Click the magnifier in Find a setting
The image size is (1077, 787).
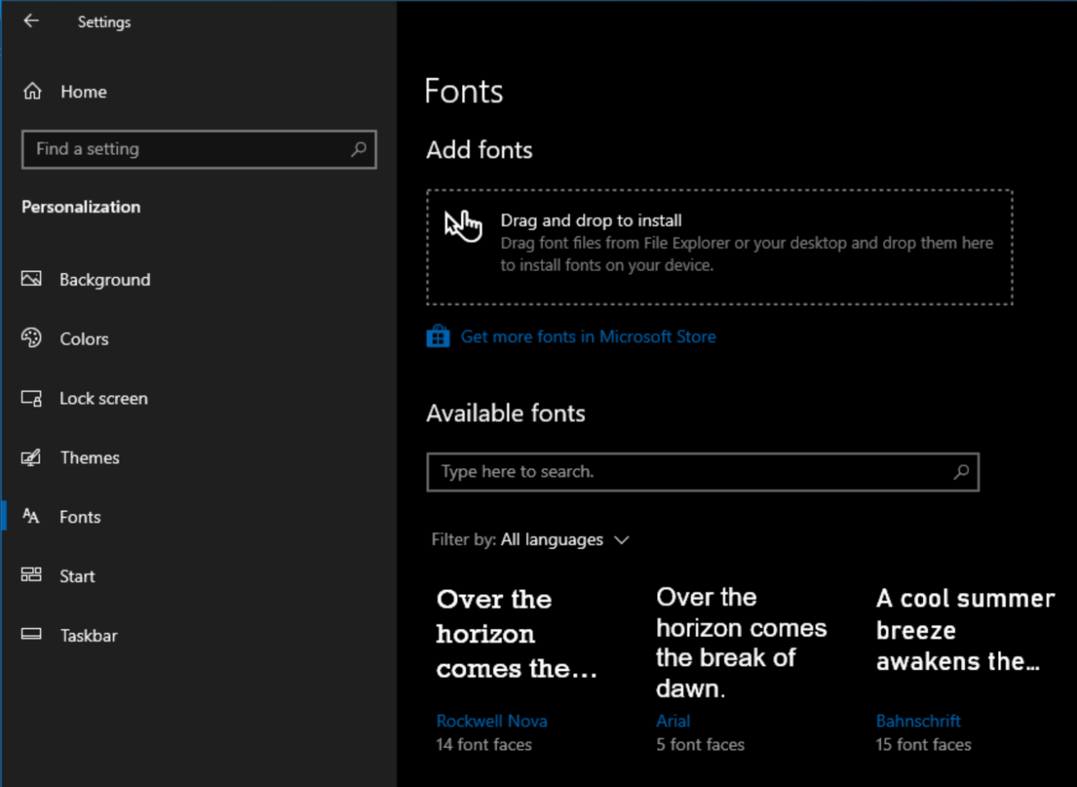coord(358,149)
